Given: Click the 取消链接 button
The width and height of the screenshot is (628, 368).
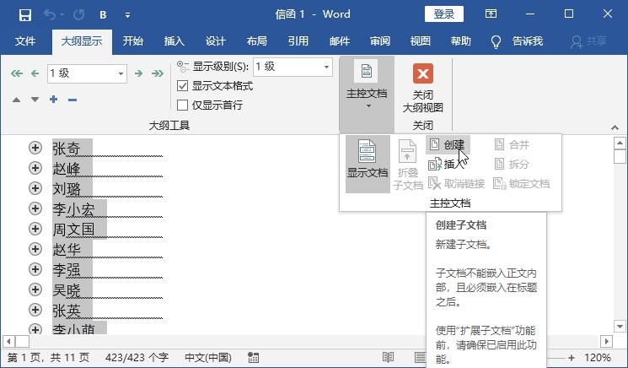Looking at the screenshot, I should (x=457, y=184).
